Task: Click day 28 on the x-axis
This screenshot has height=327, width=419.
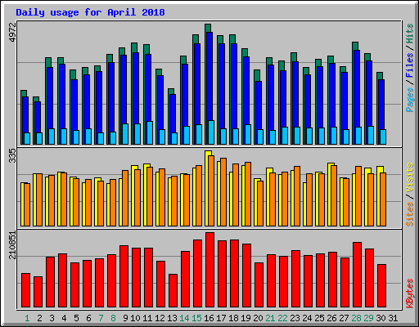Action: [x=356, y=318]
